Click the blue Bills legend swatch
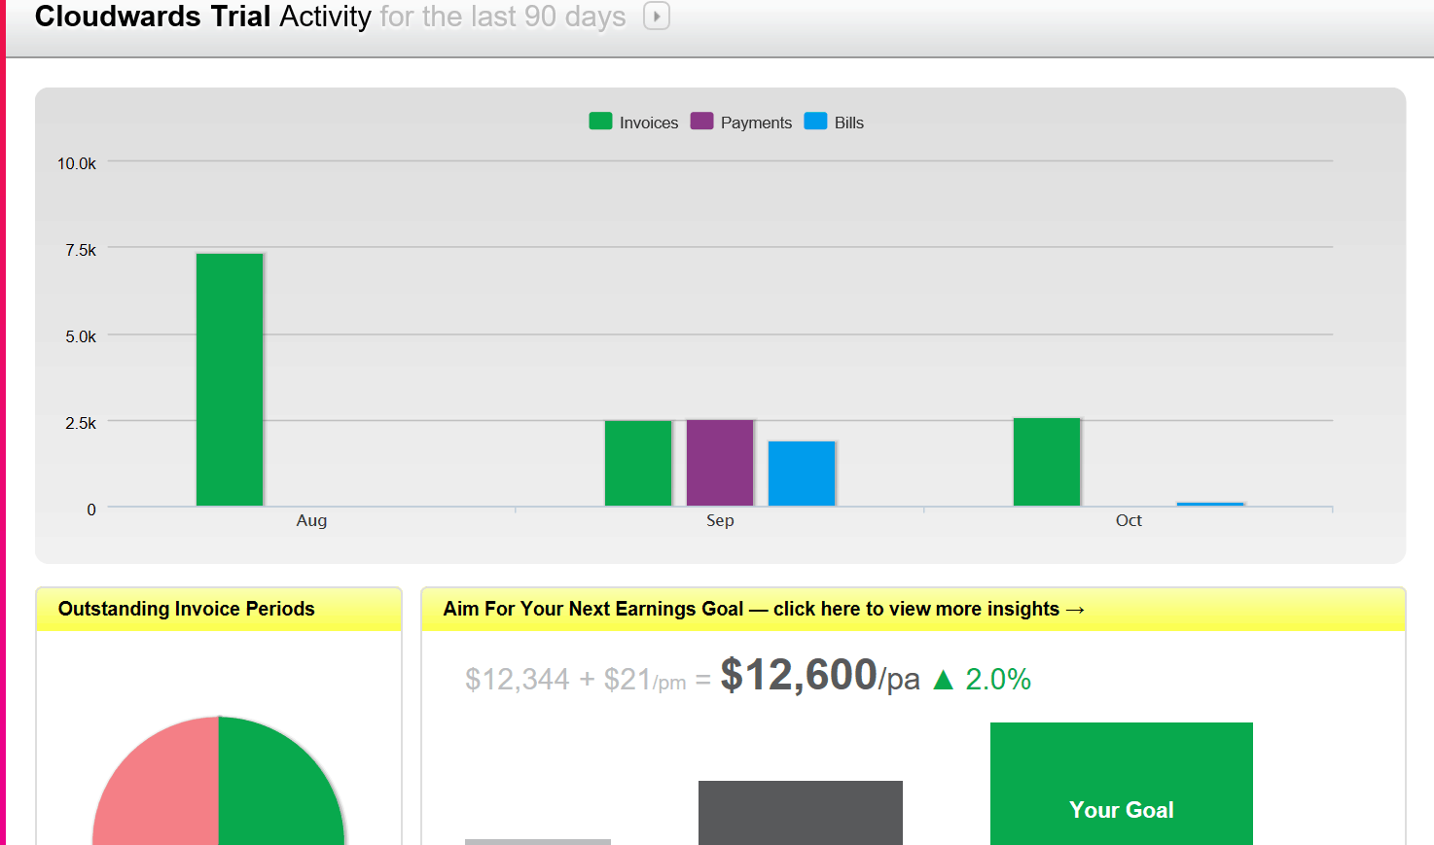Screen dimensions: 1434x845 815,121
